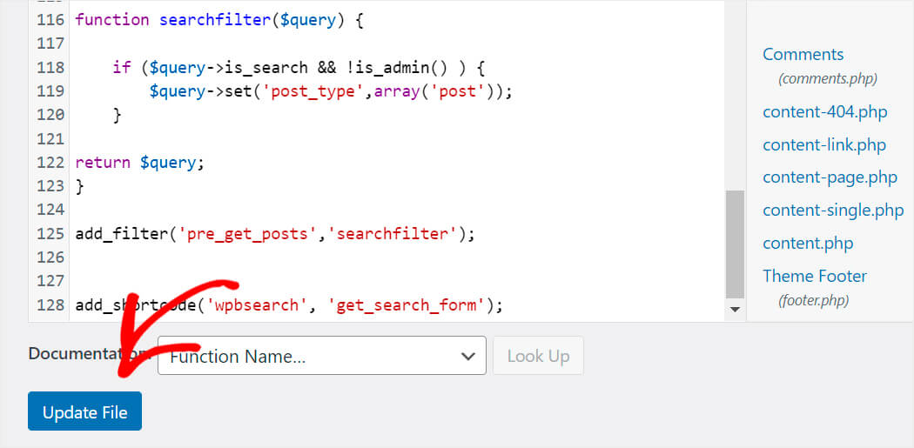Click line number 121 in the gutter
This screenshot has height=448, width=914.
[x=50, y=138]
